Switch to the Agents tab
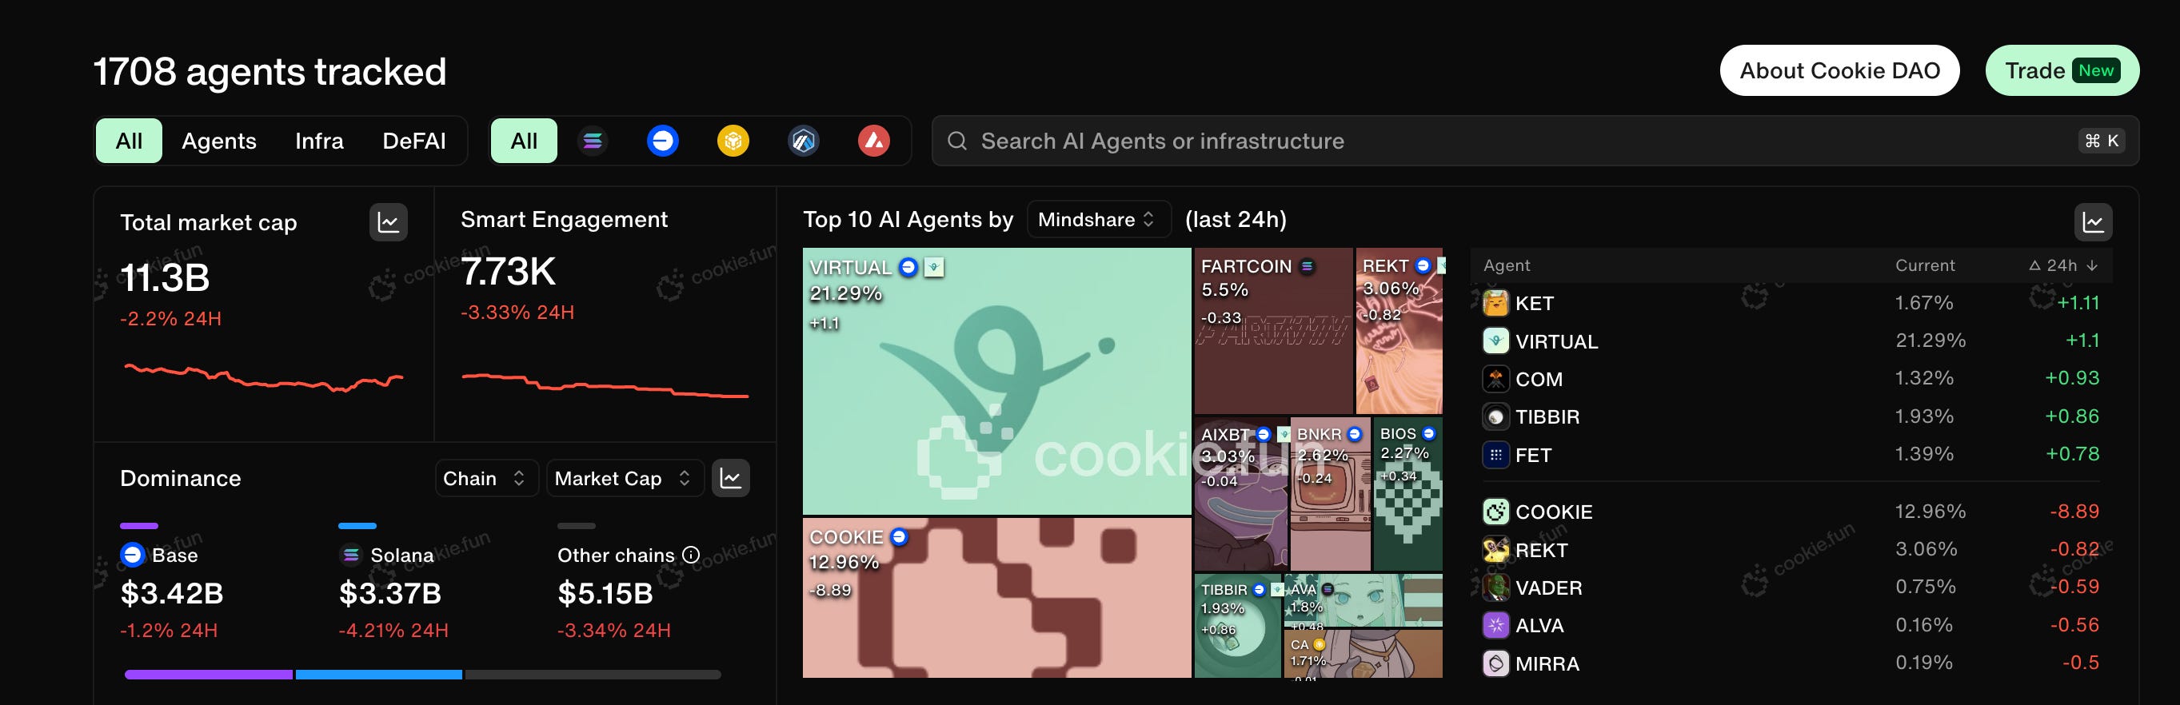Screen dimensions: 2180x705 coord(219,141)
